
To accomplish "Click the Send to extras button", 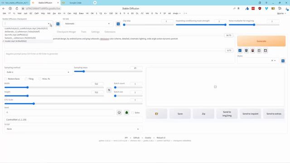I will click(x=274, y=114).
